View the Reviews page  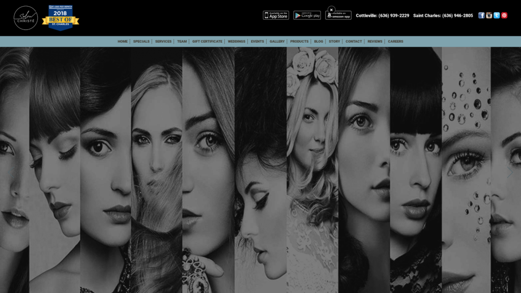point(375,41)
